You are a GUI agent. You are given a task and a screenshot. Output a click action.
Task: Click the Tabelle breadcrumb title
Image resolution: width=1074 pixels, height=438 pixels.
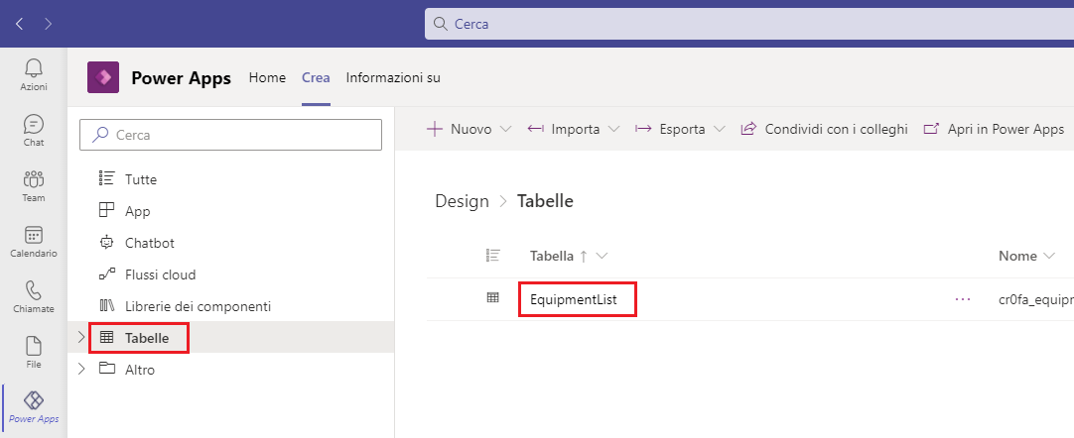coord(545,201)
